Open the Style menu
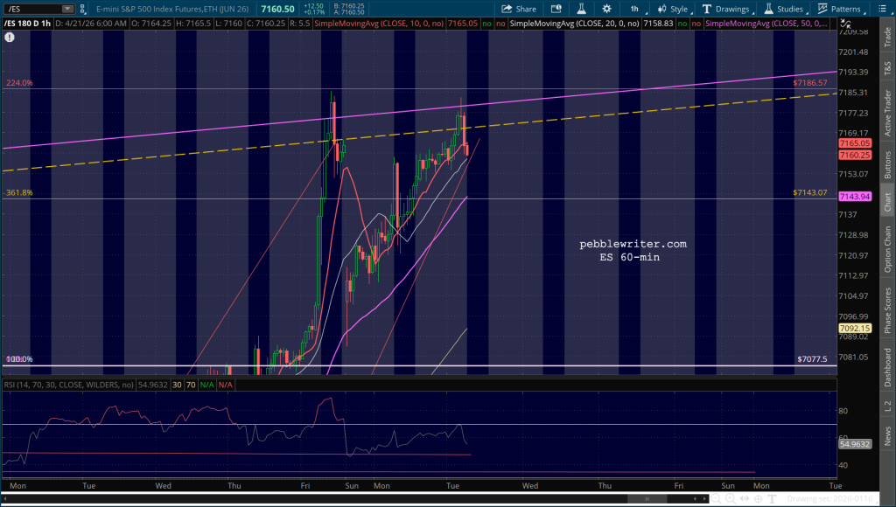Screen dimensions: 896x507 (674, 9)
